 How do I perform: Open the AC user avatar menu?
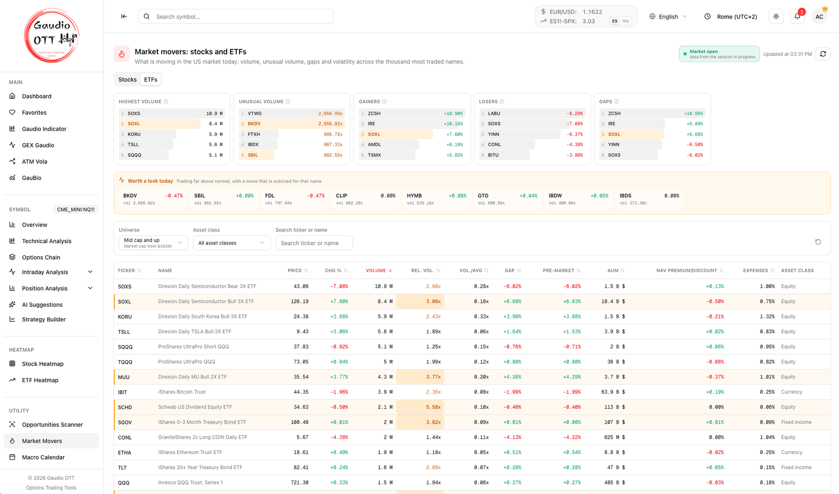tap(819, 16)
